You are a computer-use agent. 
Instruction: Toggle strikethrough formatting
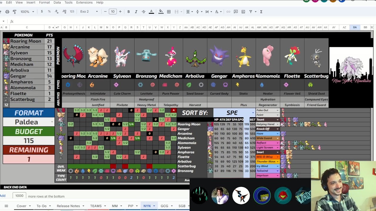click(x=143, y=12)
